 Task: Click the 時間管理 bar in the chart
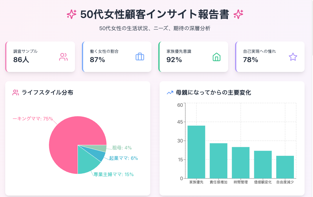point(241,162)
